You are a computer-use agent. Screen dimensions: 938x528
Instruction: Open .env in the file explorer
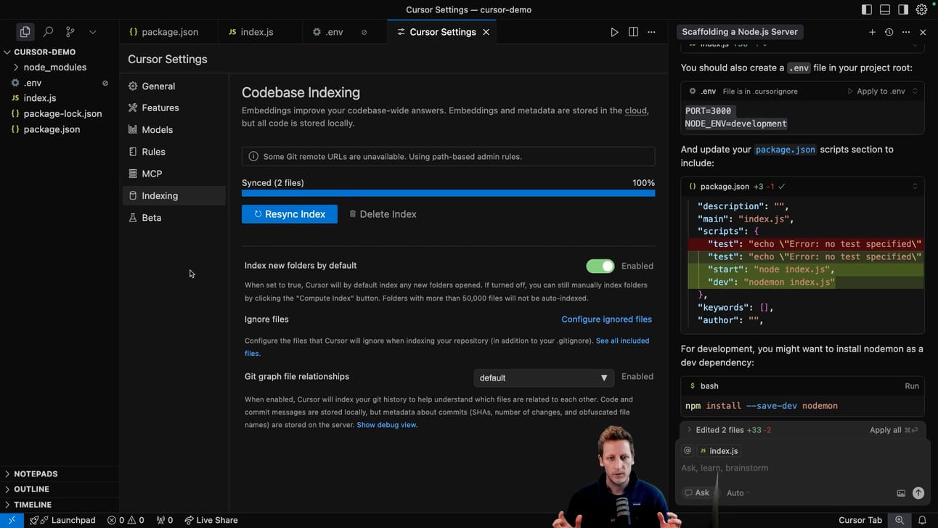(x=60, y=83)
